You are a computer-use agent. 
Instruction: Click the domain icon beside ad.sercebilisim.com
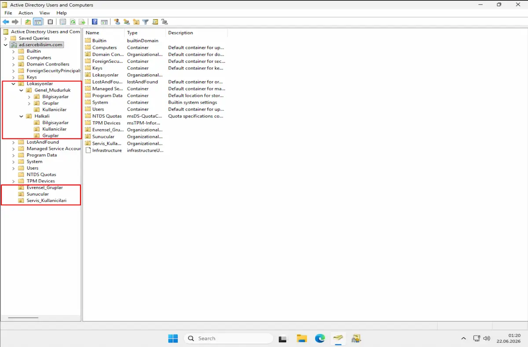click(14, 45)
